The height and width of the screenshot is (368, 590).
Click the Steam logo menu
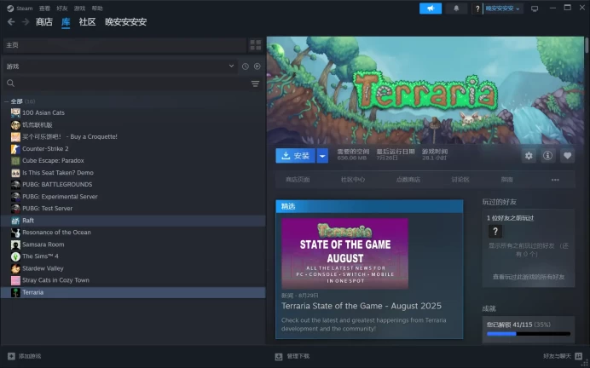(x=10, y=9)
